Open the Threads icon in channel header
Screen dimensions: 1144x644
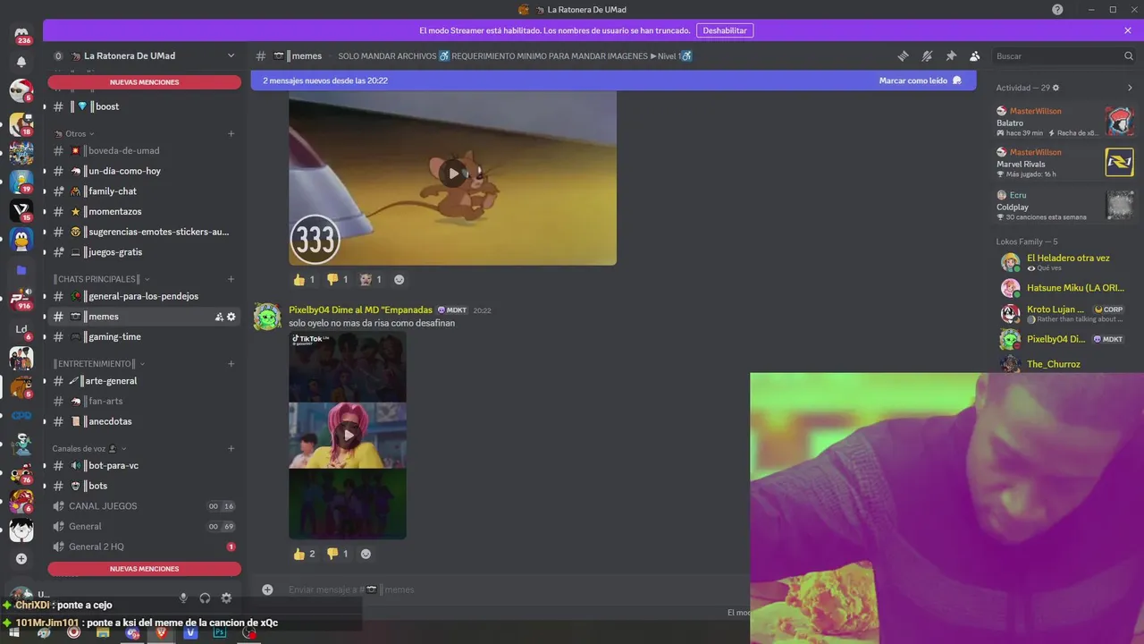pos(904,55)
